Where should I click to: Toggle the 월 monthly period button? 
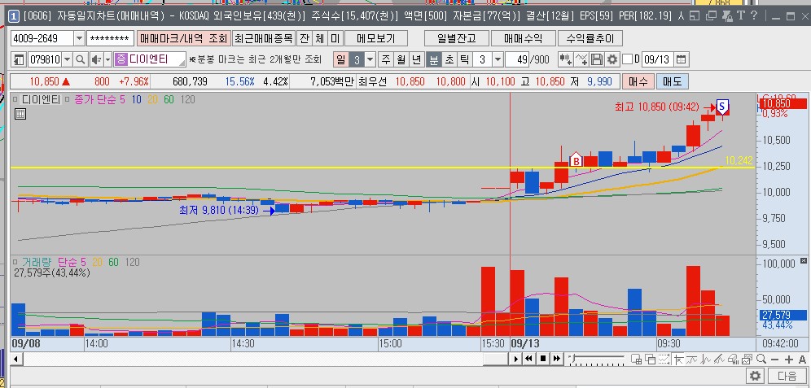coord(401,59)
